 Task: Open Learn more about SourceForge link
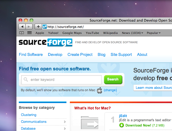(x=153, y=88)
